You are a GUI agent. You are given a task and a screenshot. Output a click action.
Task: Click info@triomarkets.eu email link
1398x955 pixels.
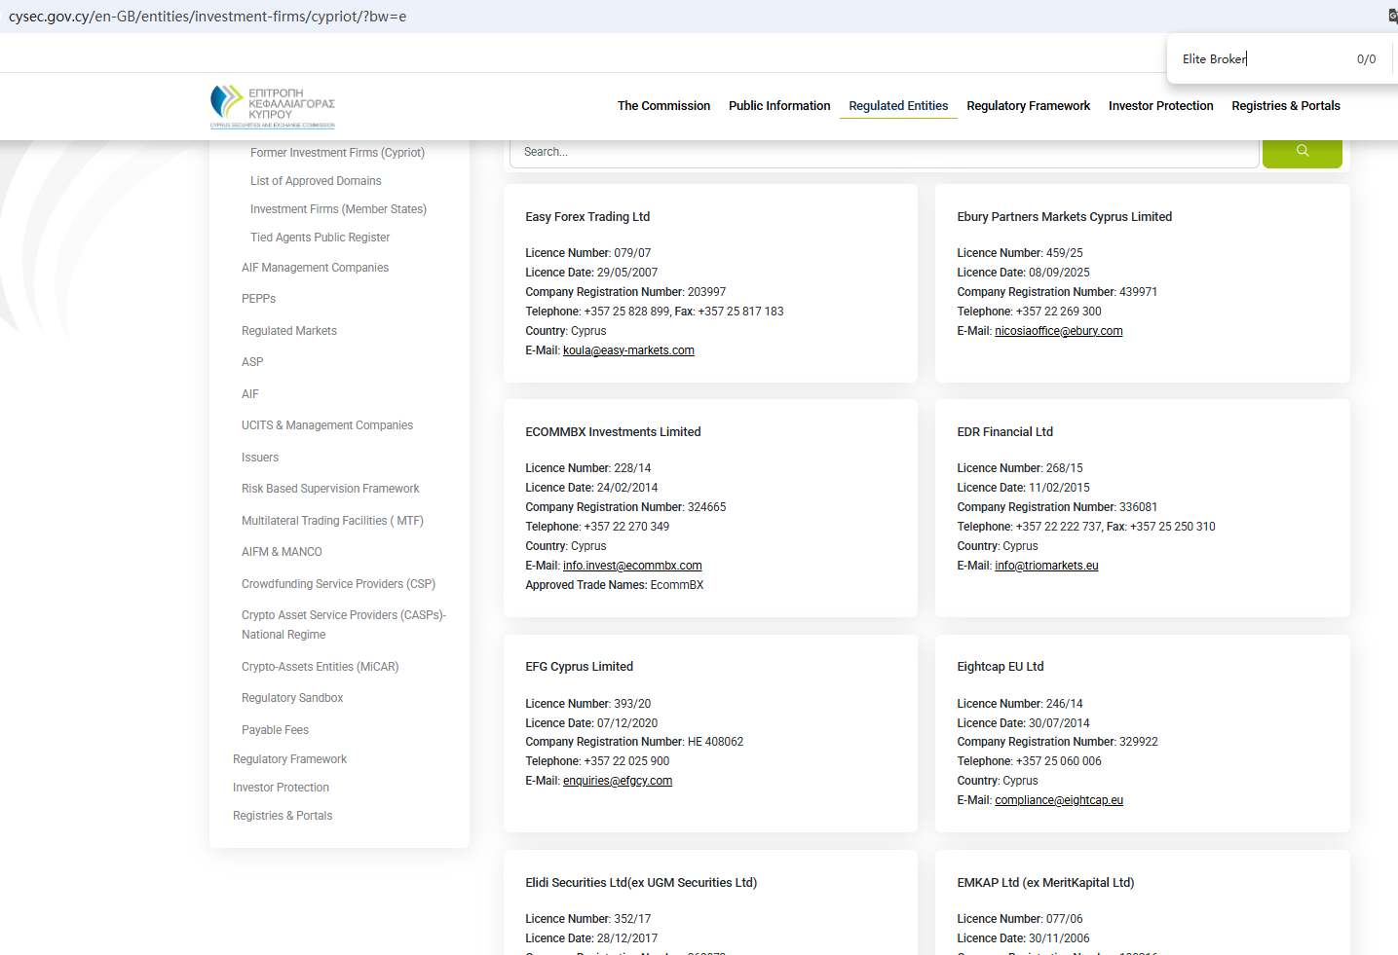(1046, 566)
